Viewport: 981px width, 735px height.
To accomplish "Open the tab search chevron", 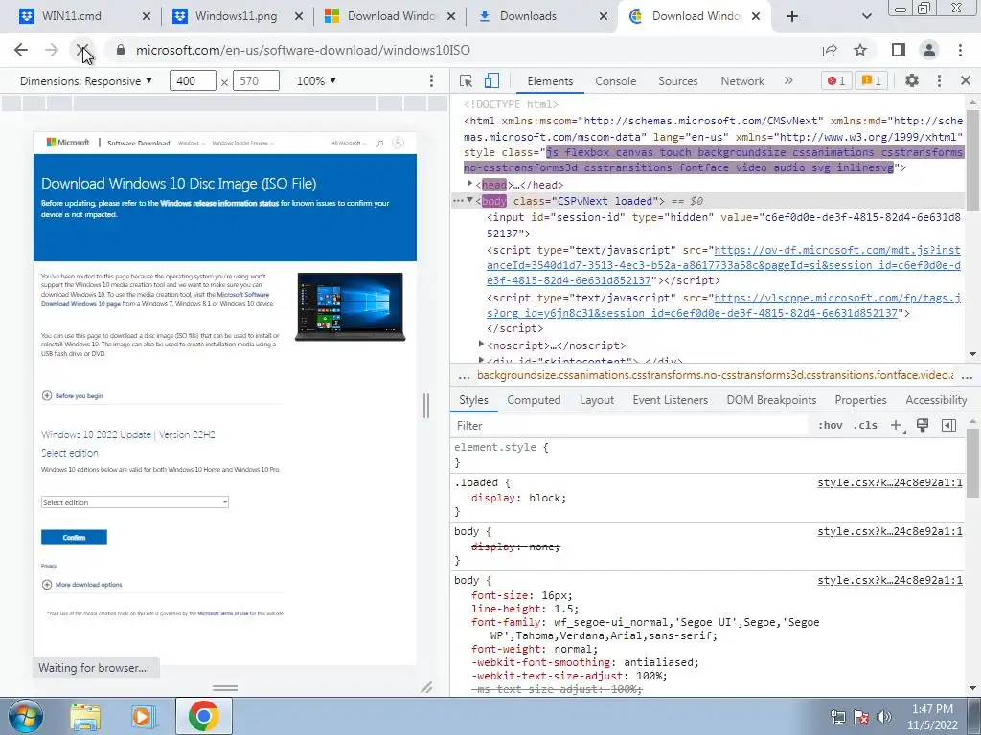I will coord(866,16).
